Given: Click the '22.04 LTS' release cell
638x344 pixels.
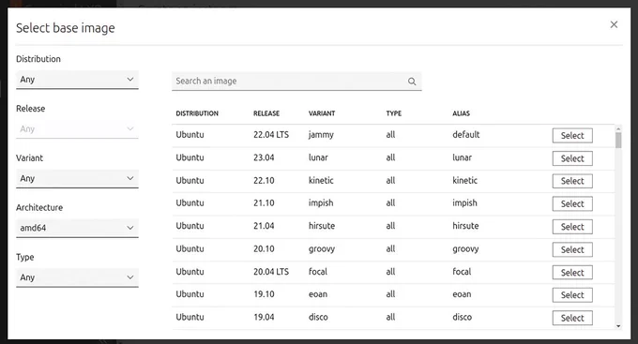Looking at the screenshot, I should pos(271,135).
